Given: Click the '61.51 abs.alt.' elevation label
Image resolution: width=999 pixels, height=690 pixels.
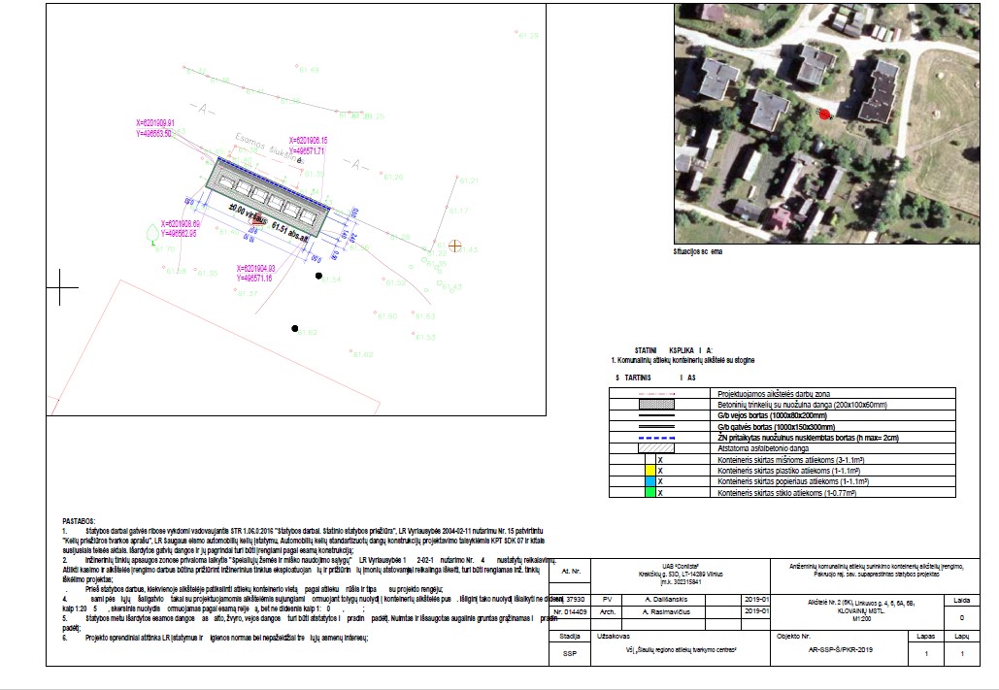Looking at the screenshot, I should pyautogui.click(x=291, y=231).
